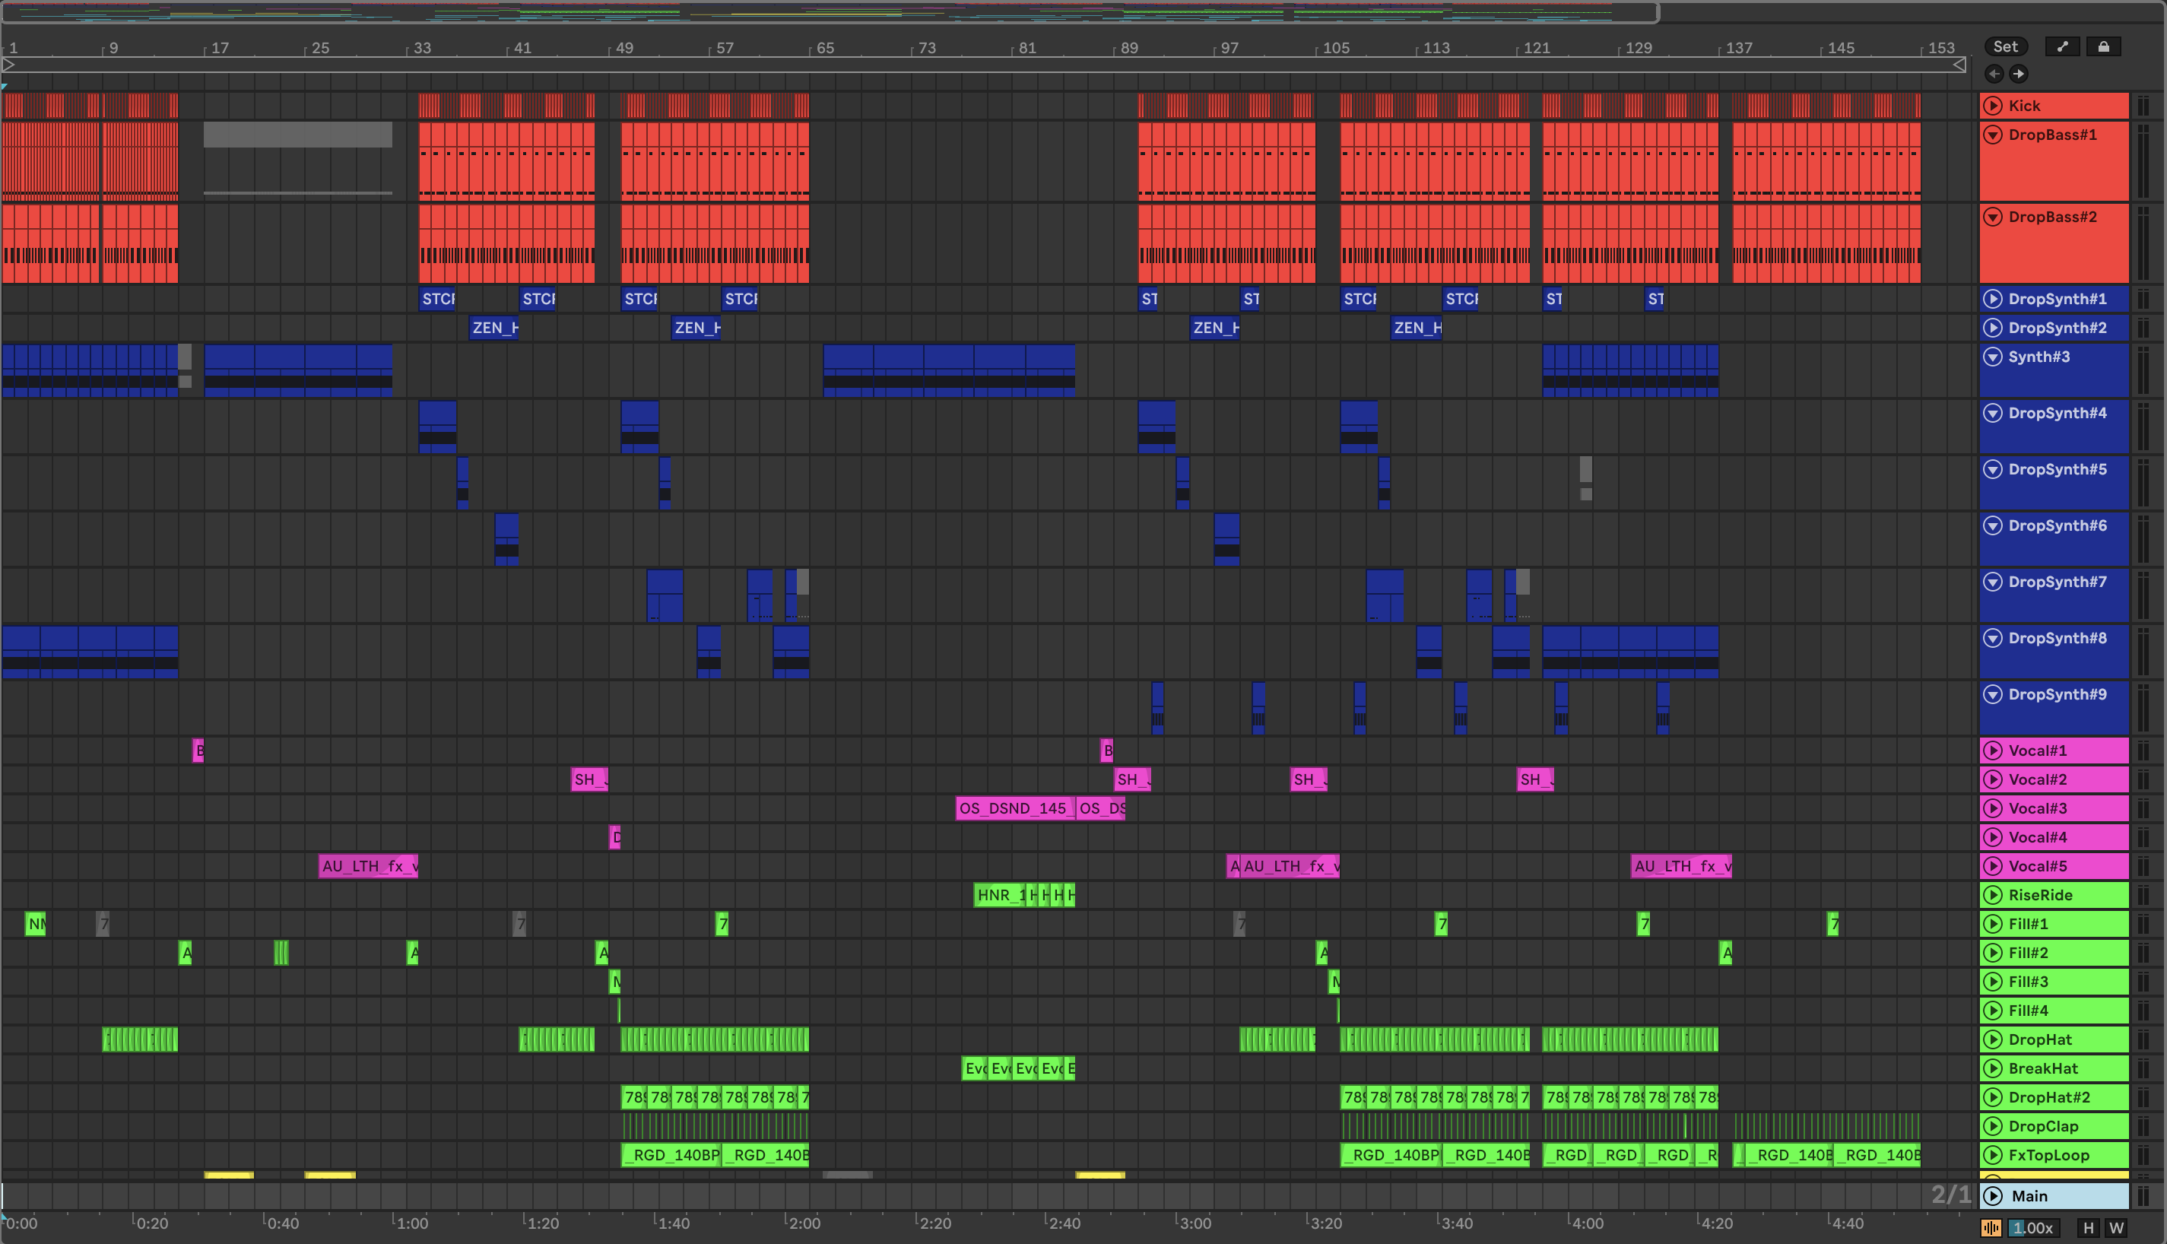
Task: Jump to previous locator arrow
Action: [1994, 74]
